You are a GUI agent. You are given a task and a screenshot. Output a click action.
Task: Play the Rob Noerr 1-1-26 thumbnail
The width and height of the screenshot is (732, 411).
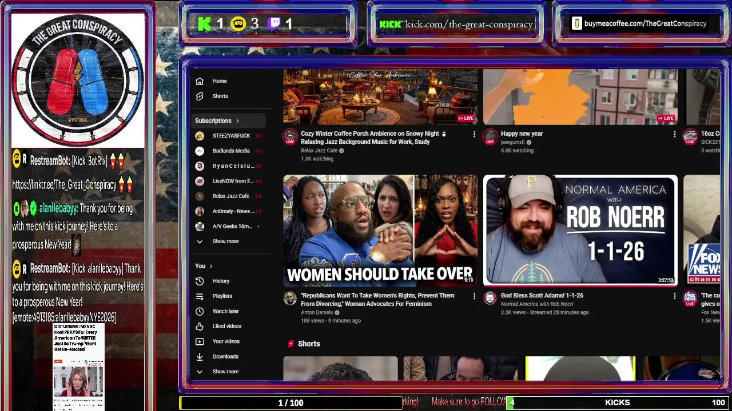tap(580, 231)
